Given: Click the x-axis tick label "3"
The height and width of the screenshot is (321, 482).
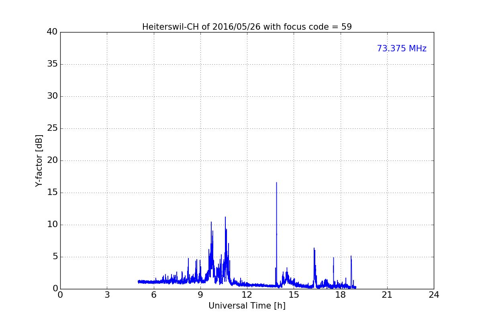Looking at the screenshot, I should click(x=107, y=295).
